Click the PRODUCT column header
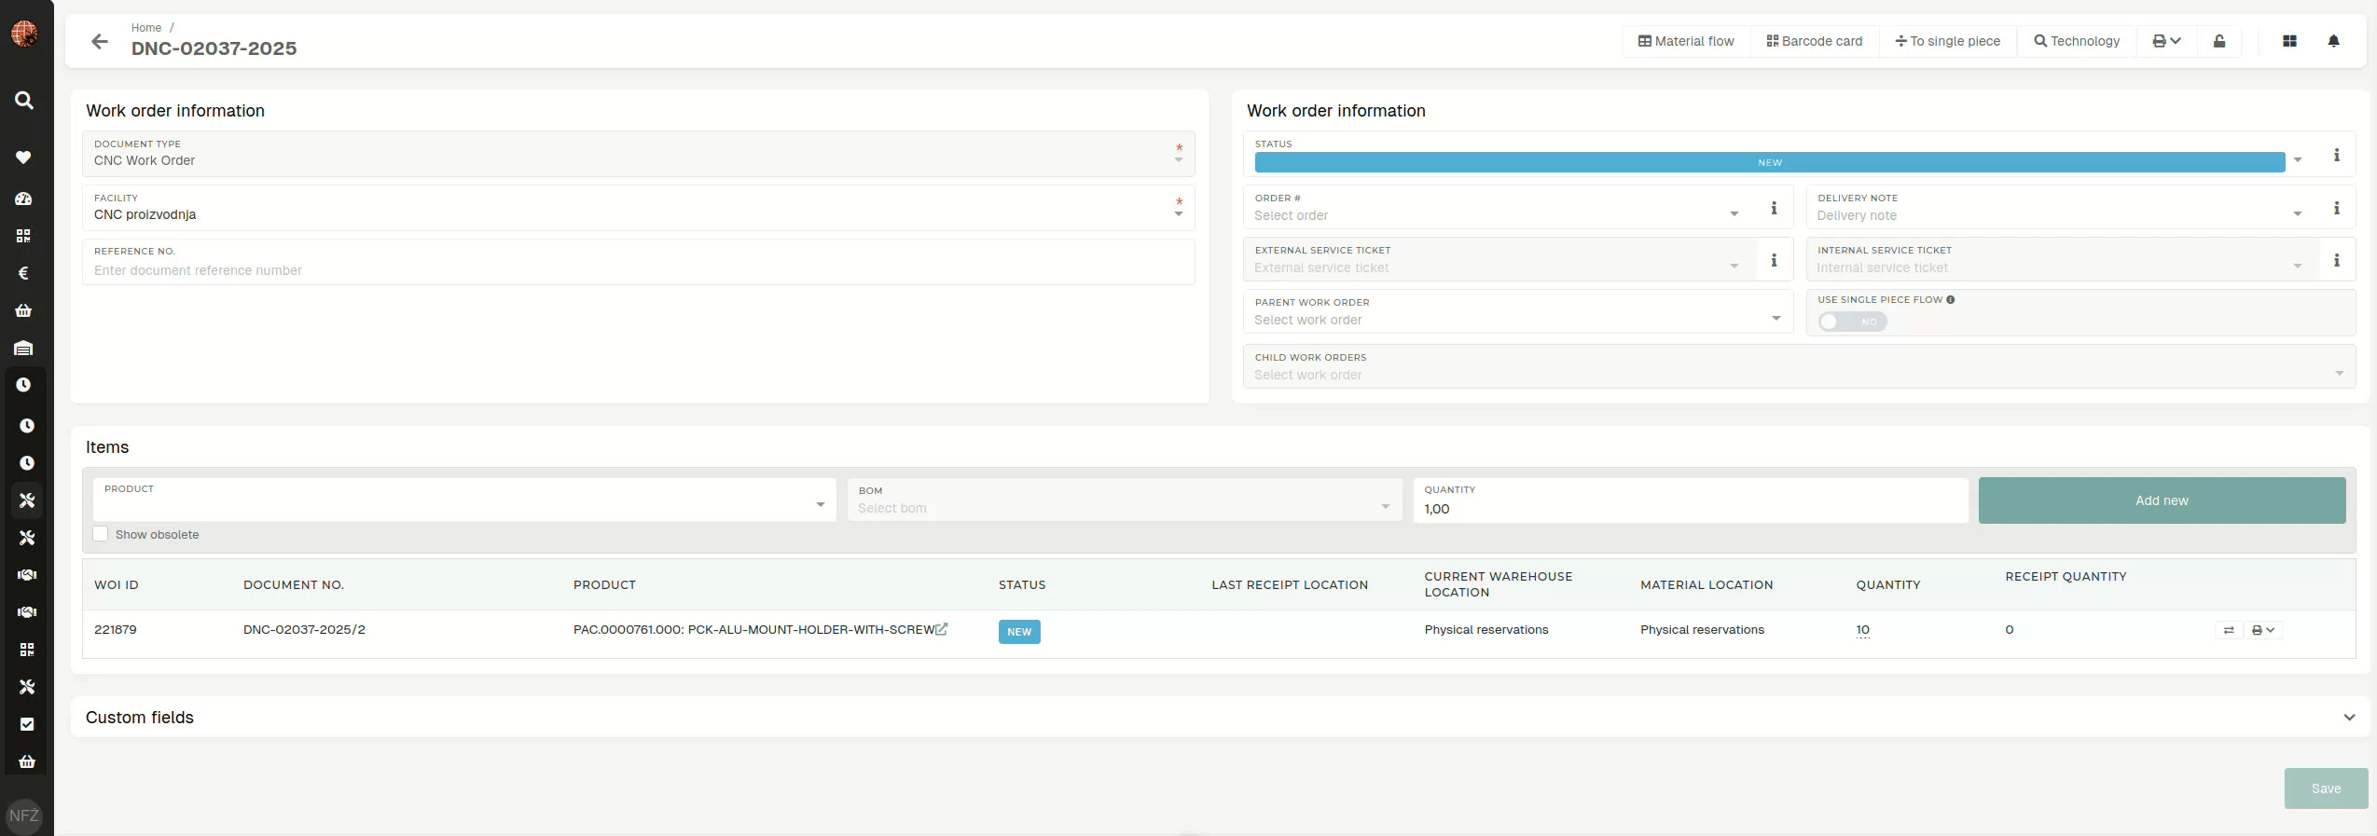Viewport: 2377px width, 836px height. [x=604, y=585]
